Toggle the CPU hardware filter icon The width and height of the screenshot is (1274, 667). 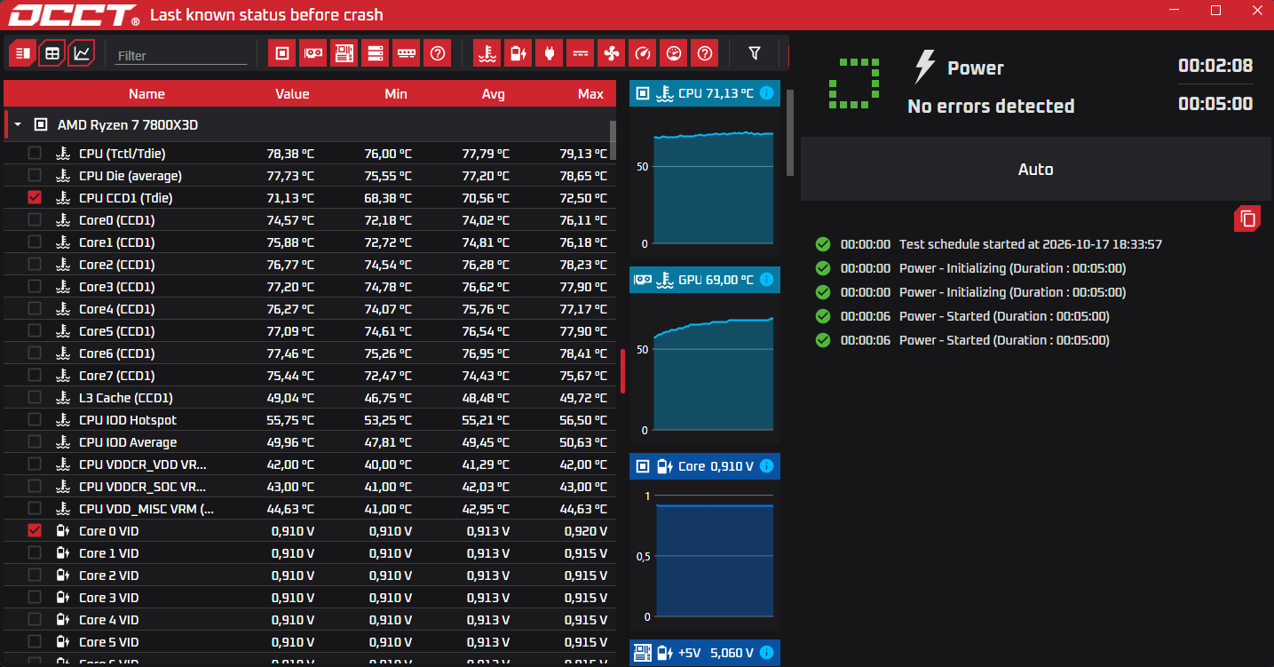point(282,53)
